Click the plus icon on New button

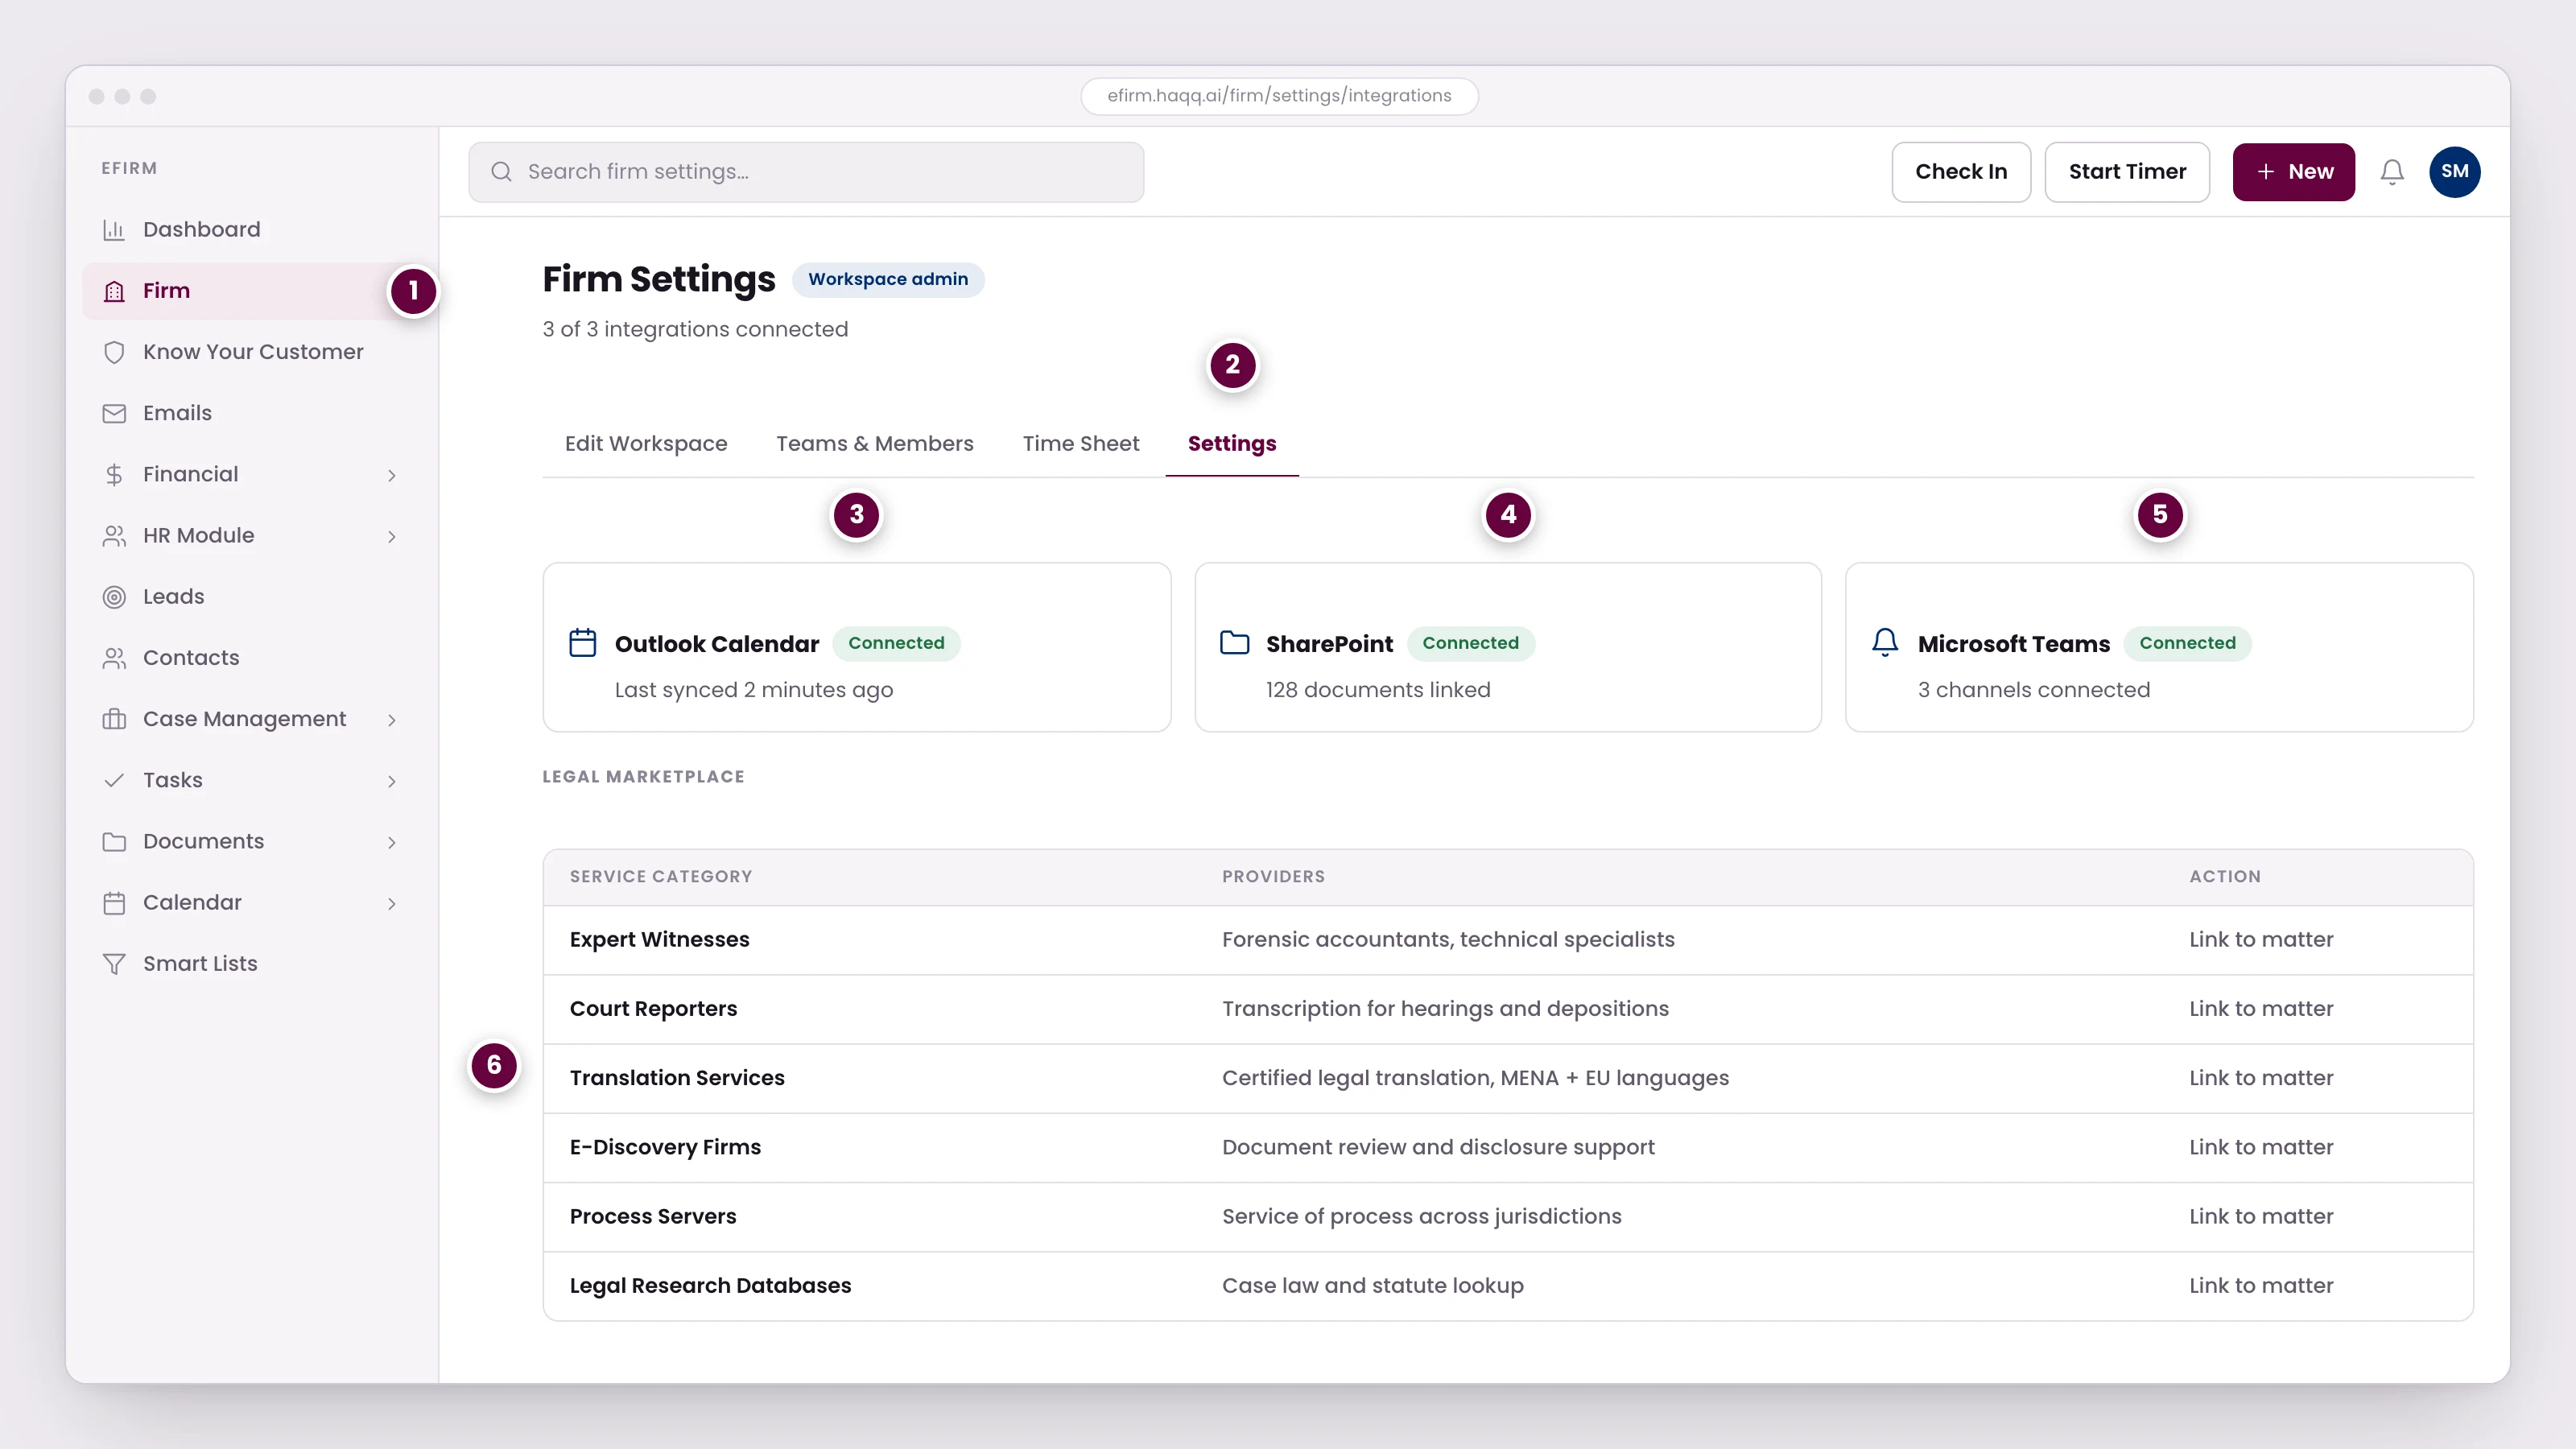[2265, 172]
